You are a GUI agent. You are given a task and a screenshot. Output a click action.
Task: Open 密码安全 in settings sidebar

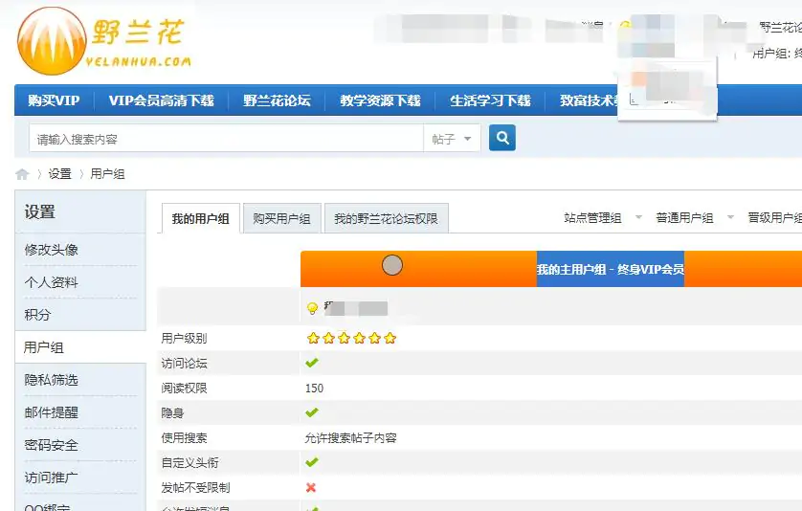[51, 445]
